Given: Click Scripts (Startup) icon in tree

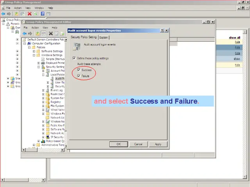Looking at the screenshot, I should coord(43,59).
